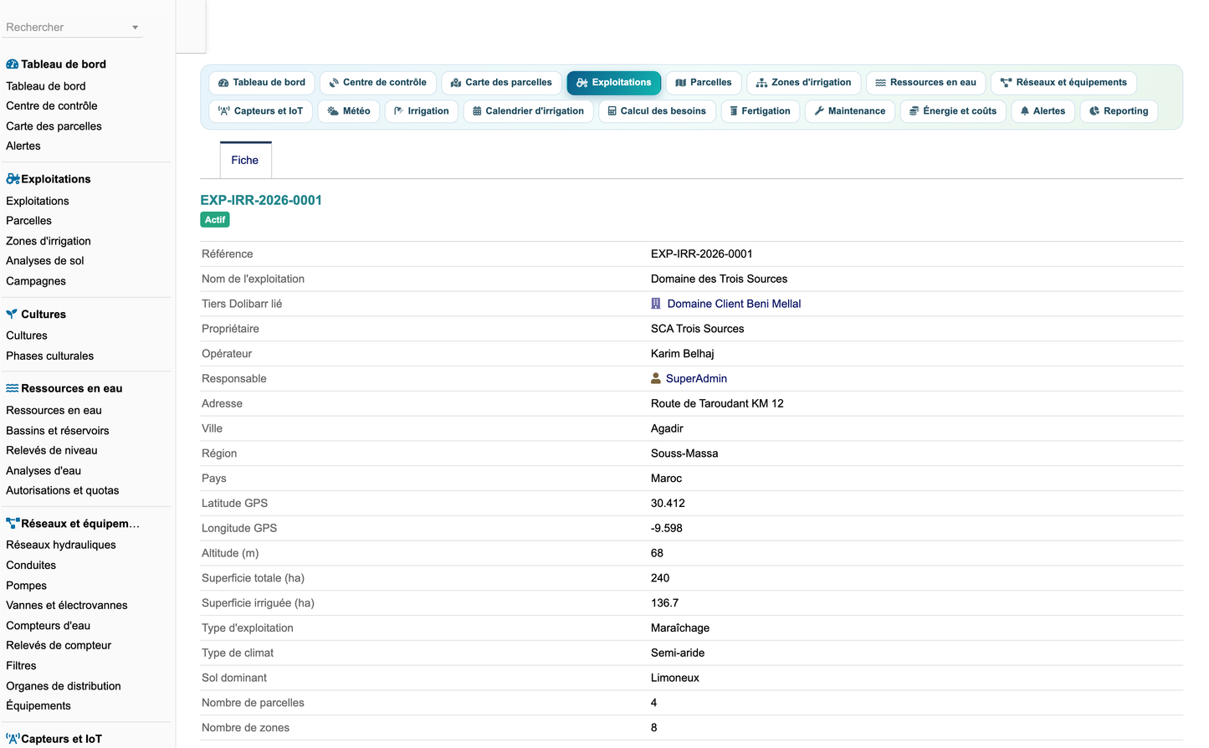The image size is (1209, 748).
Task: Click the Route de Taroudant KM 12 address
Action: [717, 404]
